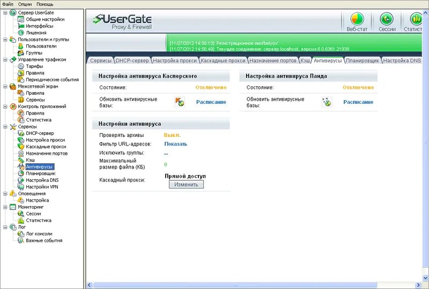Click the Общие настройки tree icon
Viewport: 429px width, 289px height.
point(21,19)
